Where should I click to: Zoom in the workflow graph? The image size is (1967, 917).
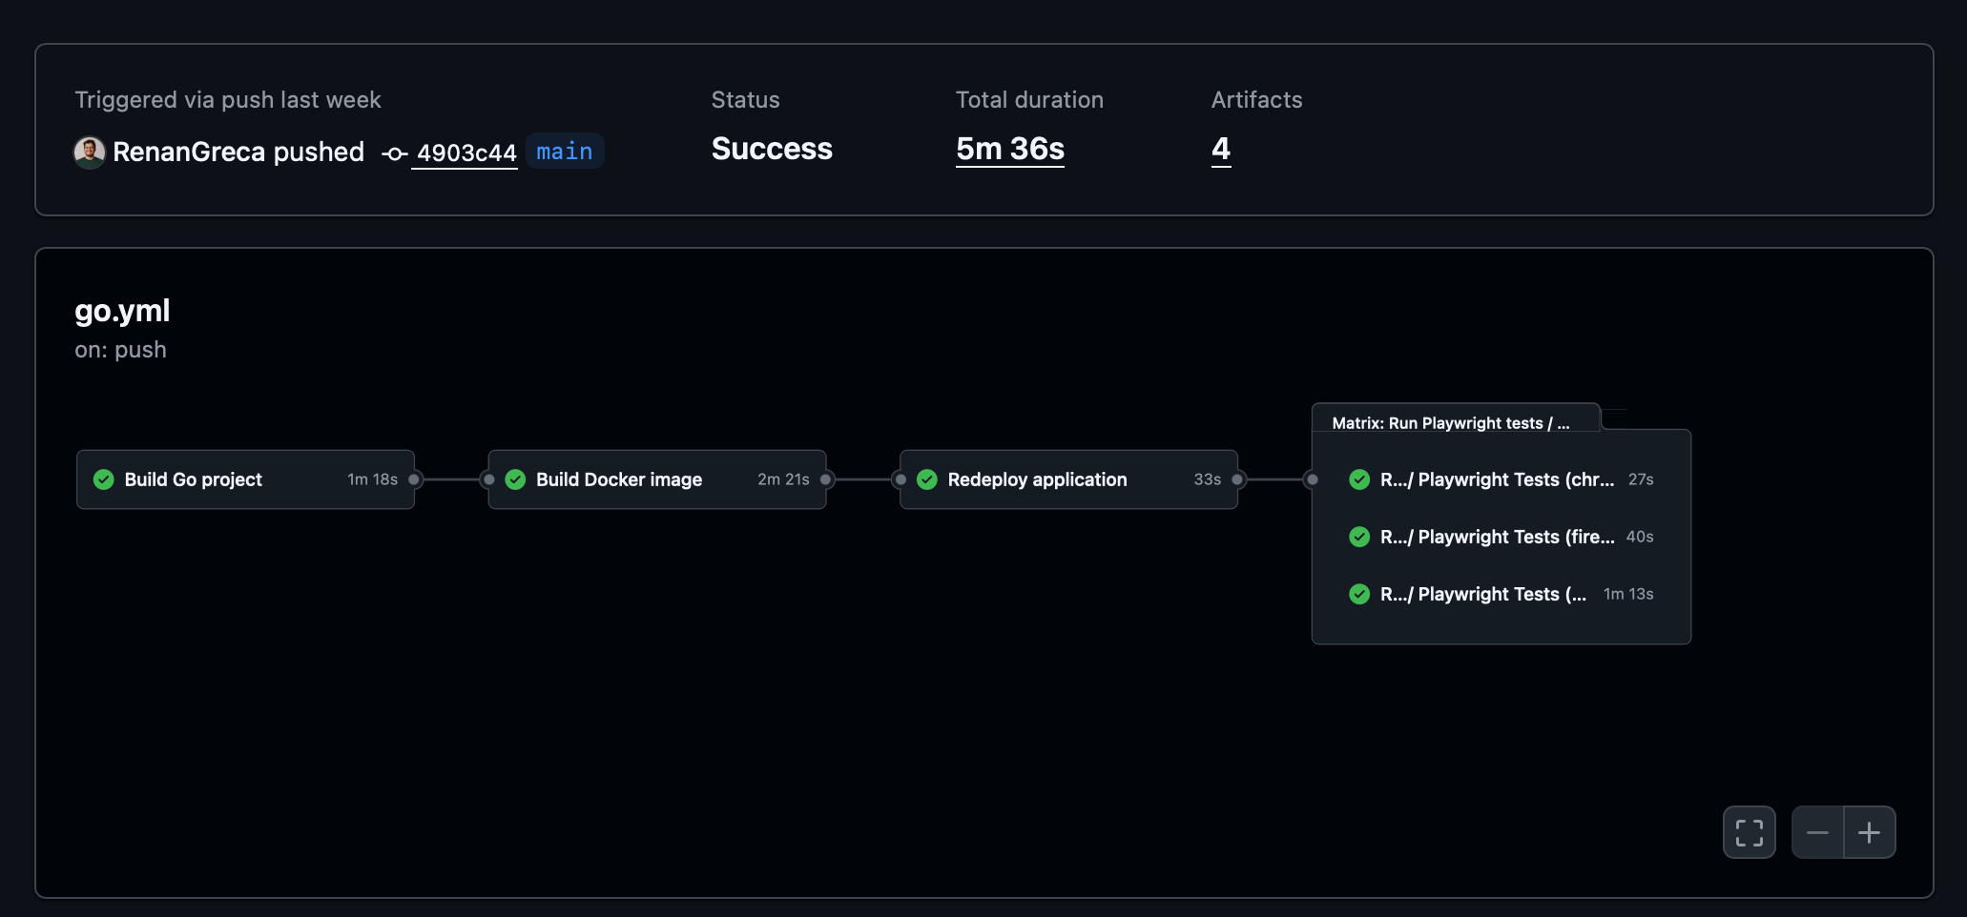point(1870,832)
